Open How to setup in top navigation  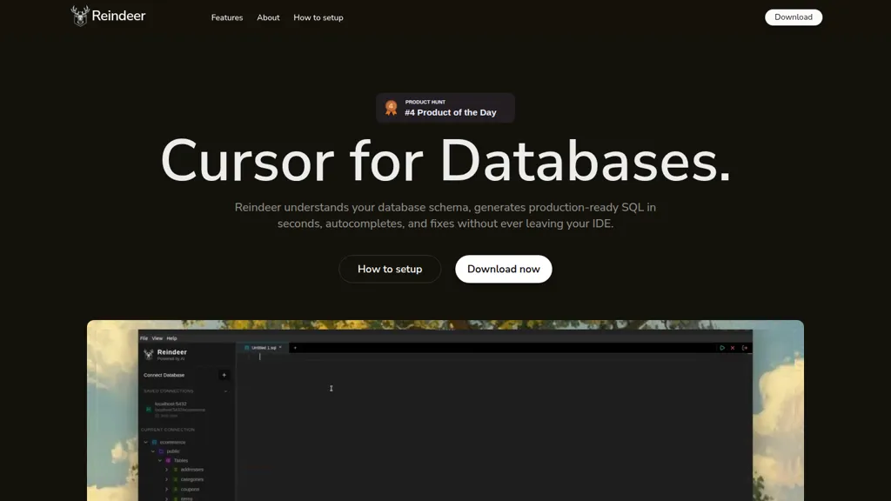[318, 17]
